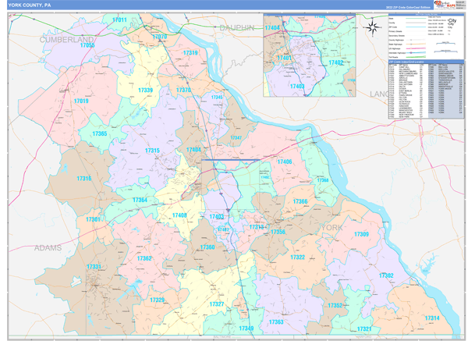Select the 17331 ZIP code area
This screenshot has width=468, height=341.
pos(94,268)
